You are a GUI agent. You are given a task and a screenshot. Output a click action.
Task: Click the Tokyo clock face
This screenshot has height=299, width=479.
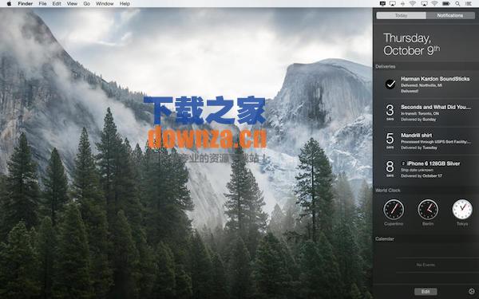(x=462, y=210)
